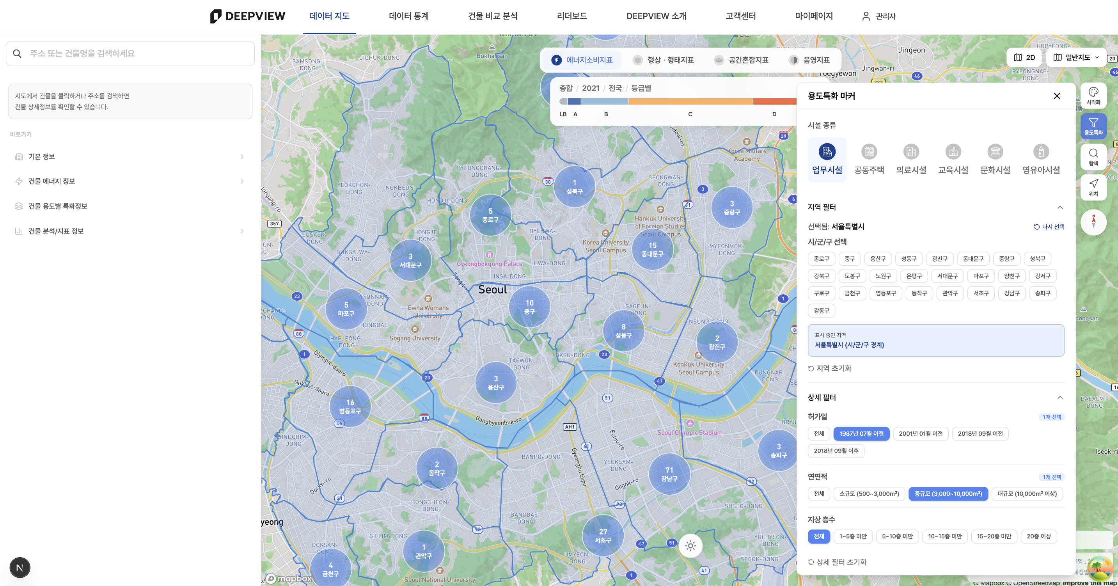The height and width of the screenshot is (586, 1118).
Task: Open the 건물 비교 분석 tab
Action: pos(493,16)
